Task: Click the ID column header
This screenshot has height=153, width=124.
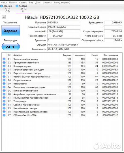Action: coord(9,55)
